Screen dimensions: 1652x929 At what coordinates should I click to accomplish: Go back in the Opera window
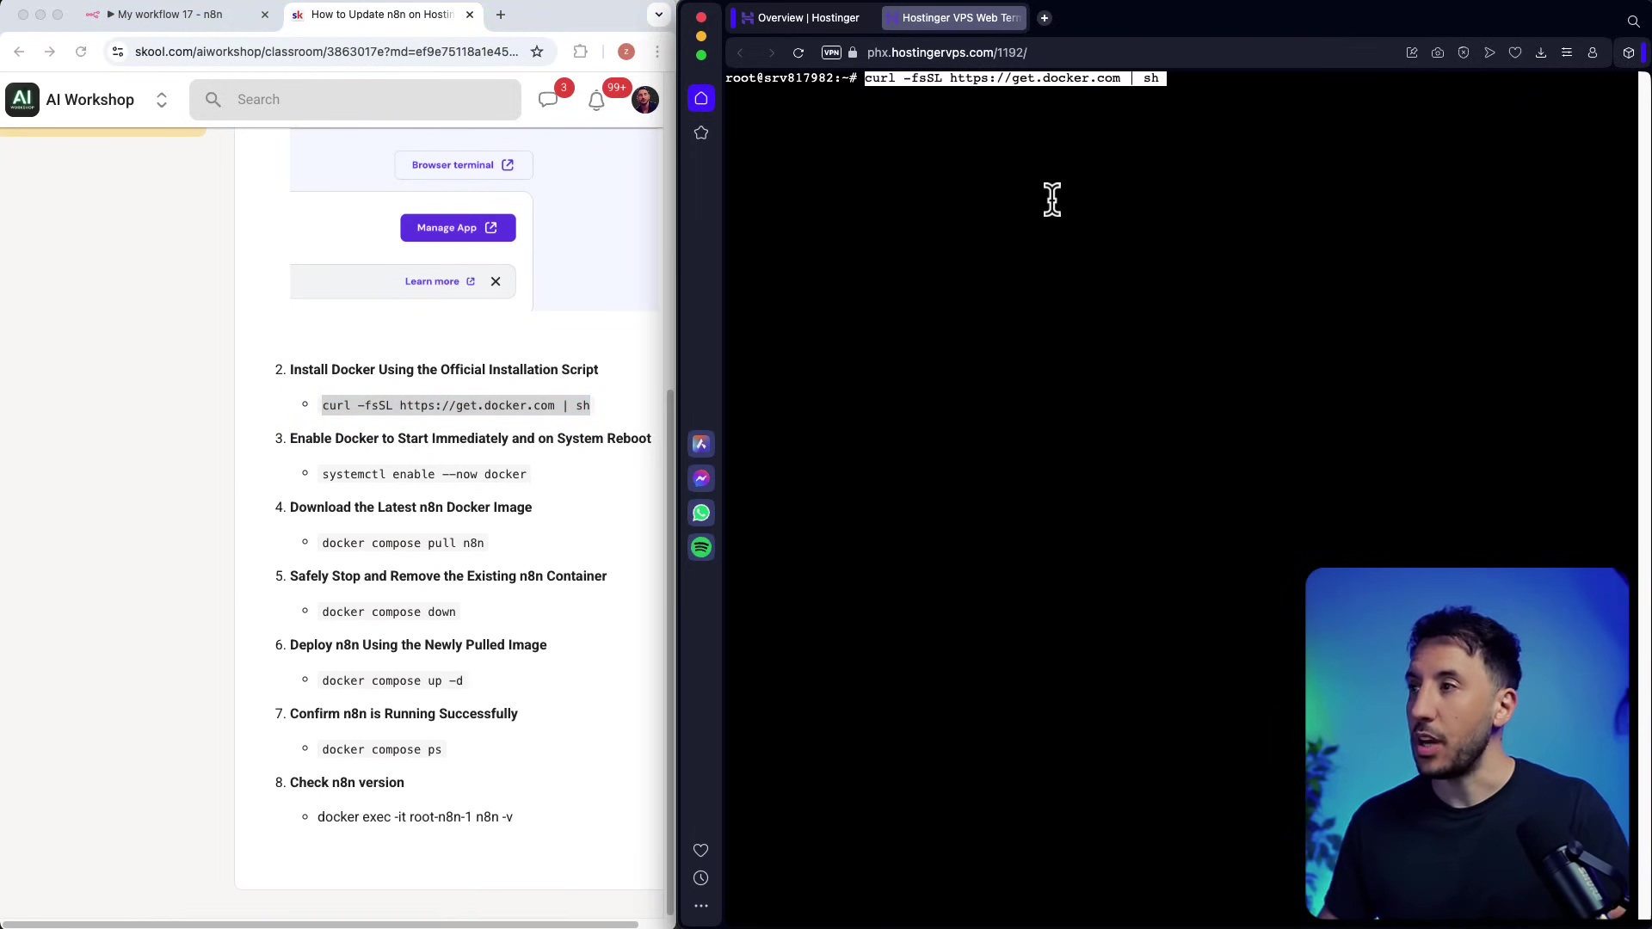tap(740, 52)
